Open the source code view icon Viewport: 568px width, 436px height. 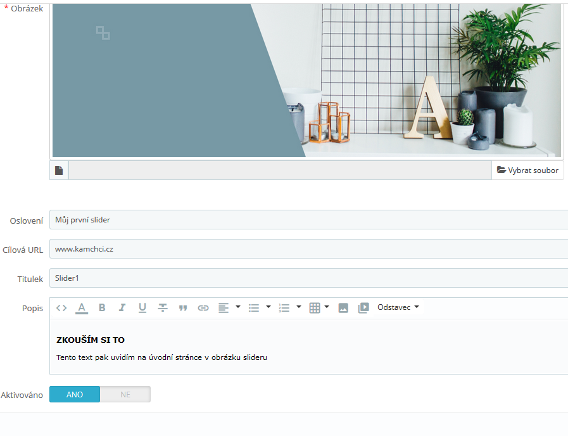click(x=61, y=308)
